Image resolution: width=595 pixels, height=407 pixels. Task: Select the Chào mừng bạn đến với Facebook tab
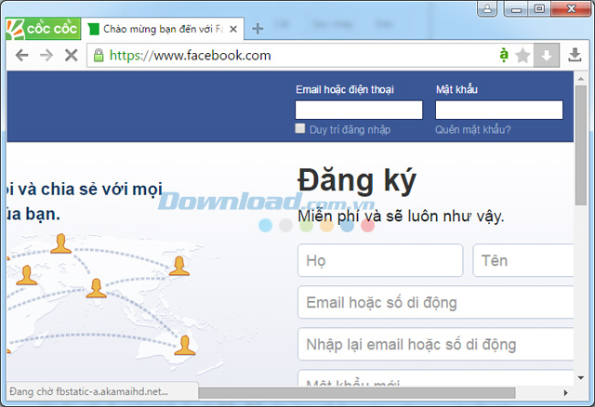[x=163, y=29]
